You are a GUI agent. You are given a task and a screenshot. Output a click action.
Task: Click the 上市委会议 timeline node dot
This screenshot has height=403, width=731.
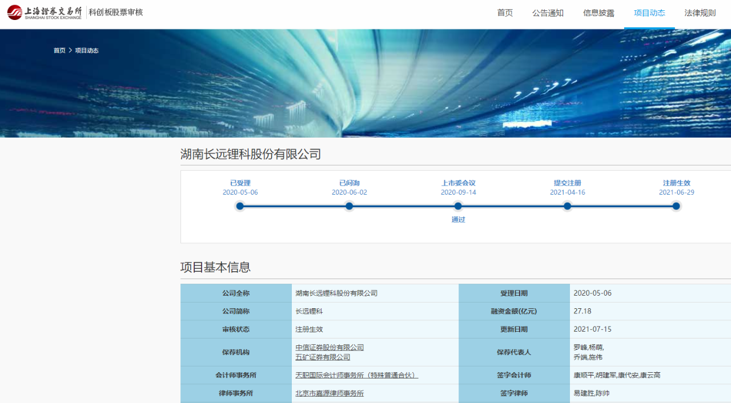pos(458,206)
